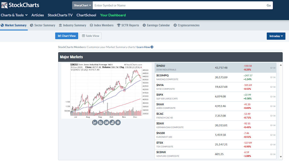Open the SharpChart type dropdown
This screenshot has width=289, height=161.
click(x=82, y=5)
